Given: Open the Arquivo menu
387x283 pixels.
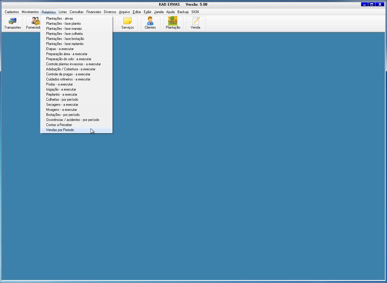Looking at the screenshot, I should click(x=124, y=12).
